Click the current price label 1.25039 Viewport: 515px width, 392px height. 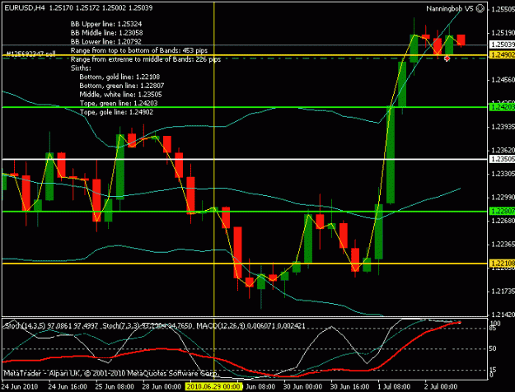coord(502,44)
